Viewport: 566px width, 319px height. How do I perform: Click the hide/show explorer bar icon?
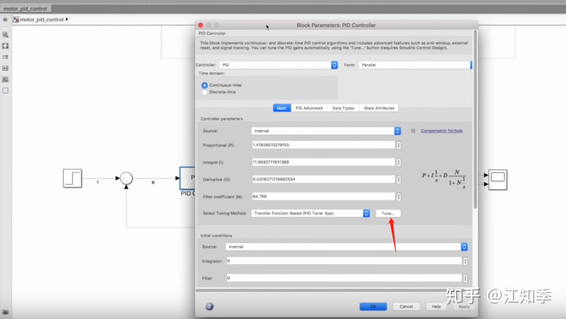(5, 20)
